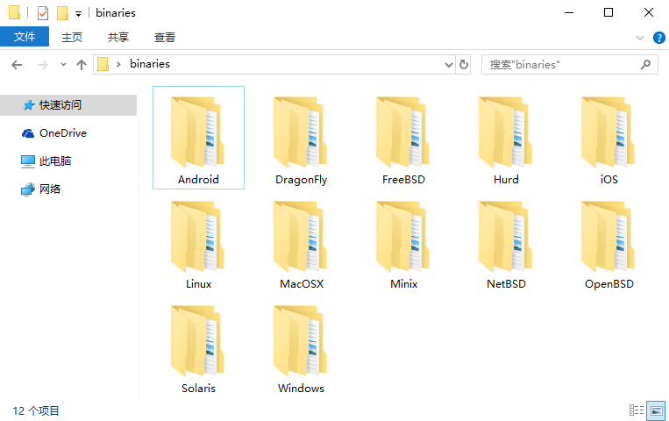Click the address bar folder icon
This screenshot has width=669, height=421.
click(x=103, y=65)
